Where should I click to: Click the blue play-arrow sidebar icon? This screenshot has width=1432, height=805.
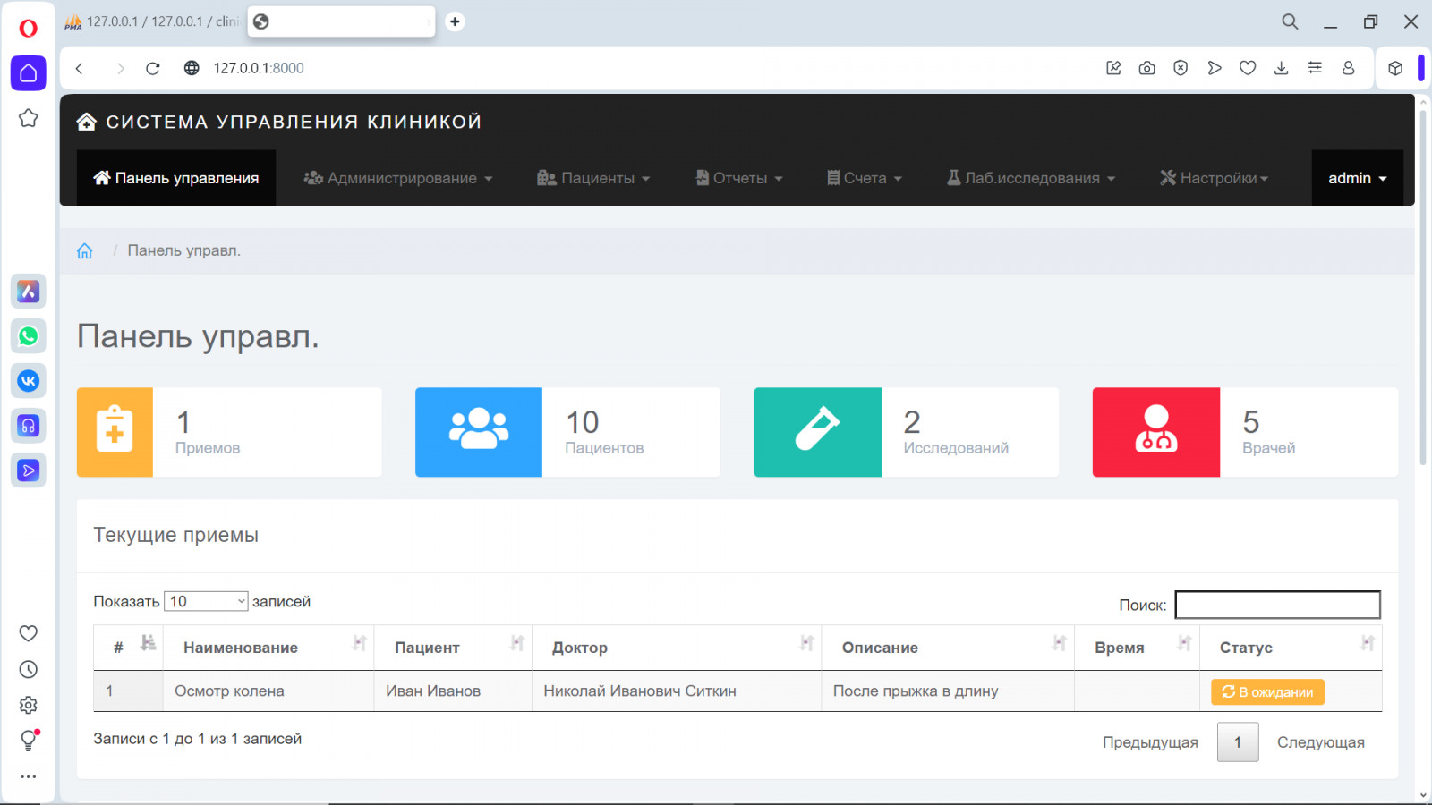pyautogui.click(x=29, y=470)
